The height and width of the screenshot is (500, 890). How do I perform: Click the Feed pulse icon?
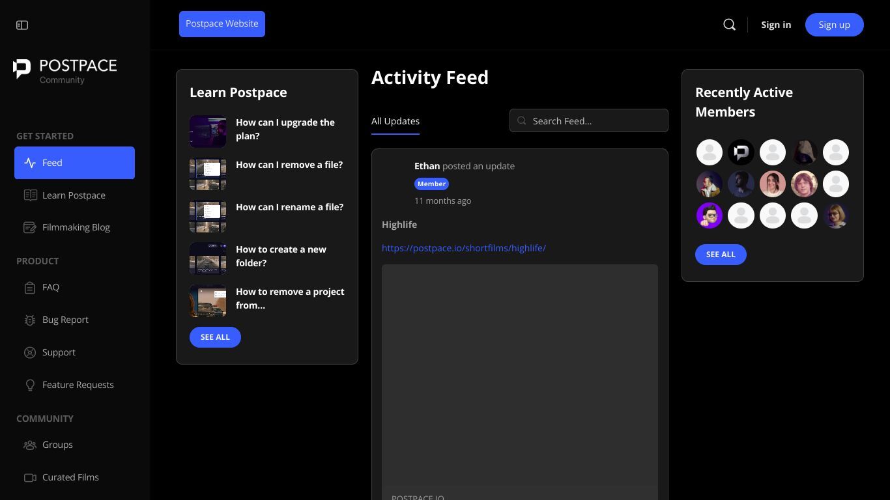pyautogui.click(x=30, y=163)
